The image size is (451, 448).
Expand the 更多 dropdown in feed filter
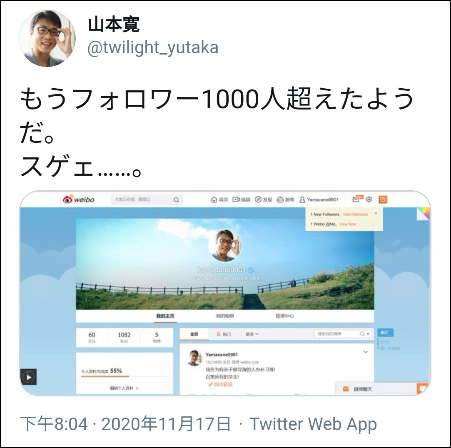click(x=252, y=334)
